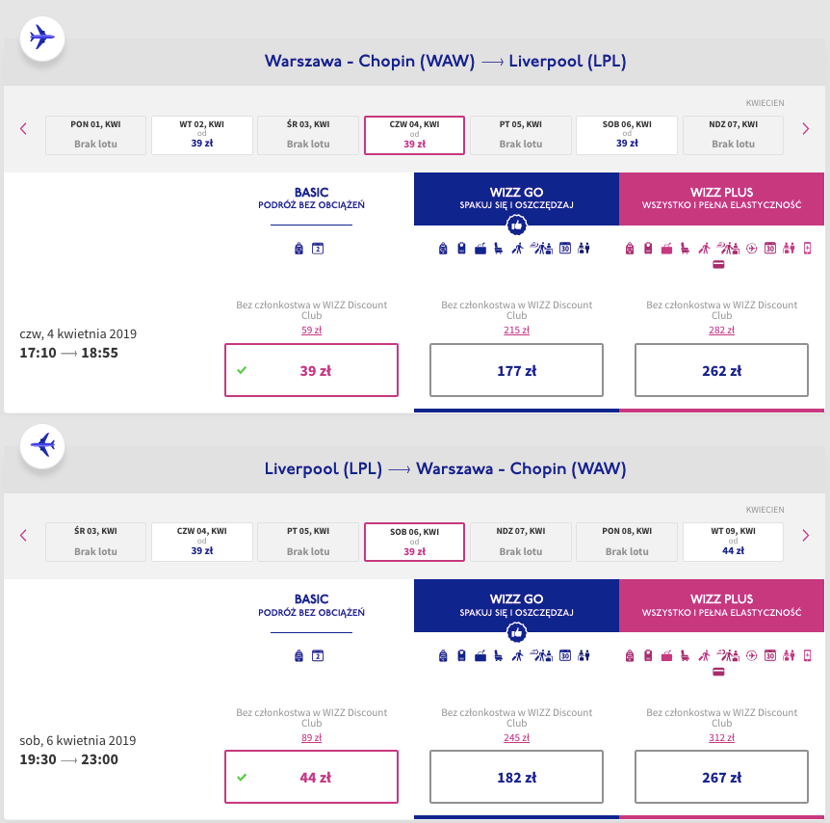
Task: Click the airplane icon beside the Liverpool–Warszawa route
Action: pyautogui.click(x=42, y=445)
